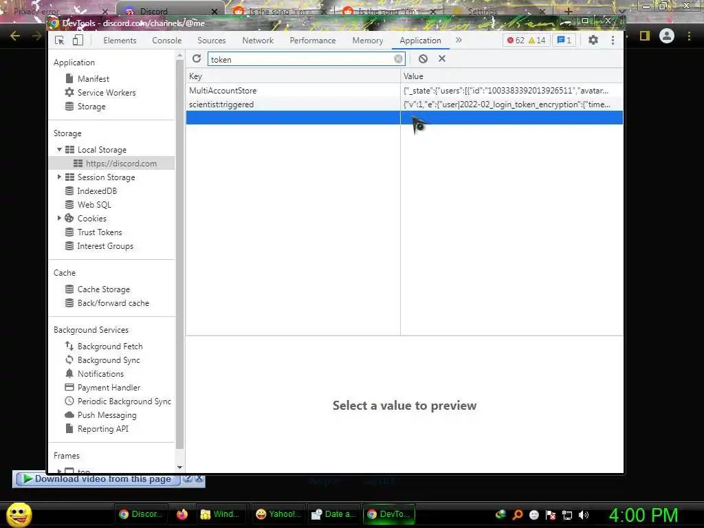Image resolution: width=704 pixels, height=528 pixels.
Task: Open Interest Groups item
Action: pyautogui.click(x=105, y=246)
